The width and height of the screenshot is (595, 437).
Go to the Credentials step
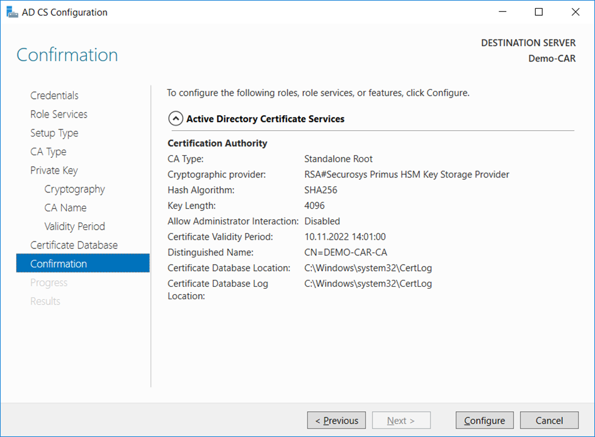(x=54, y=96)
